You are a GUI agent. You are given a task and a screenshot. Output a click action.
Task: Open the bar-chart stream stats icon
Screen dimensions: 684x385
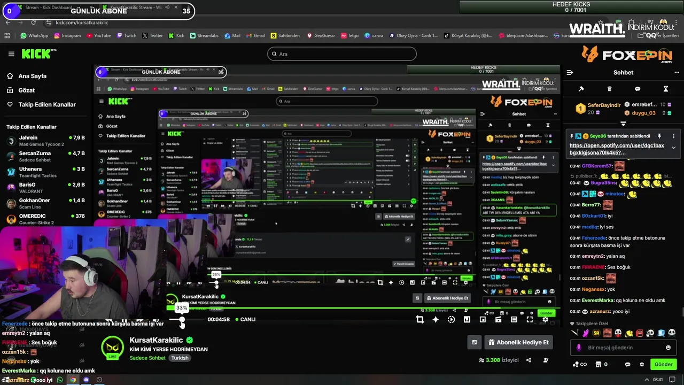pos(467,319)
